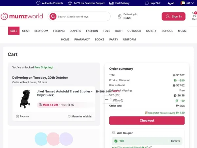
Task: Remove the Y88 coupon
Action: click(x=175, y=141)
